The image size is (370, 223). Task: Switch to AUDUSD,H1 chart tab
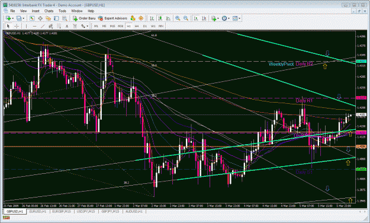click(134, 211)
